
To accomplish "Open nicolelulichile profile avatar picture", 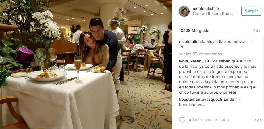I will tap(184, 11).
